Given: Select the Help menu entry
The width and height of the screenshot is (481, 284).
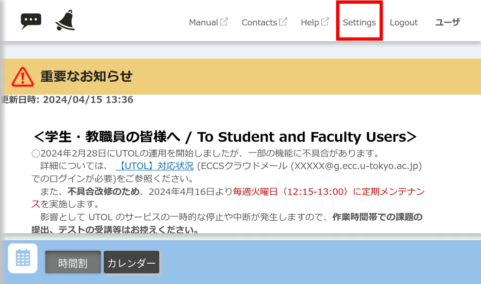Looking at the screenshot, I should pyautogui.click(x=311, y=22).
